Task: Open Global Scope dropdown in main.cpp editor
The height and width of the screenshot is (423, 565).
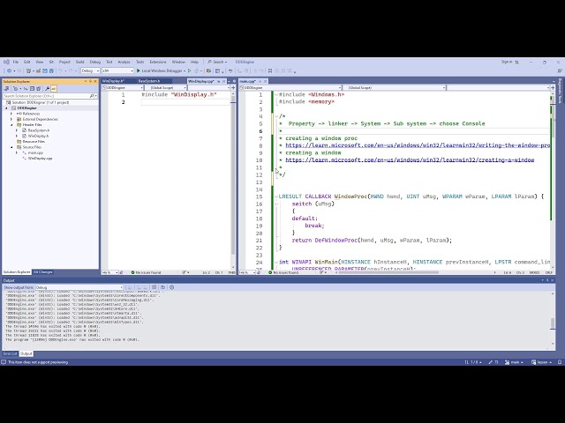Action: (395, 88)
